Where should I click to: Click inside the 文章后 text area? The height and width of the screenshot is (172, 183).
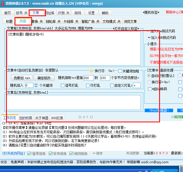click(x=74, y=103)
